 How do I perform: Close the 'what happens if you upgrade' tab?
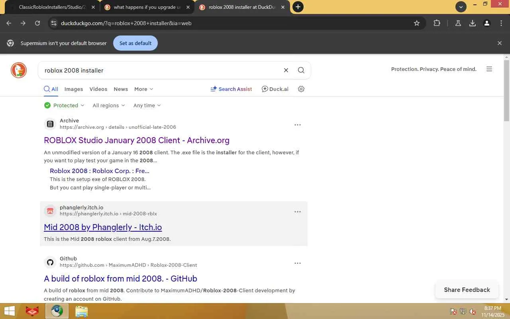tap(188, 7)
